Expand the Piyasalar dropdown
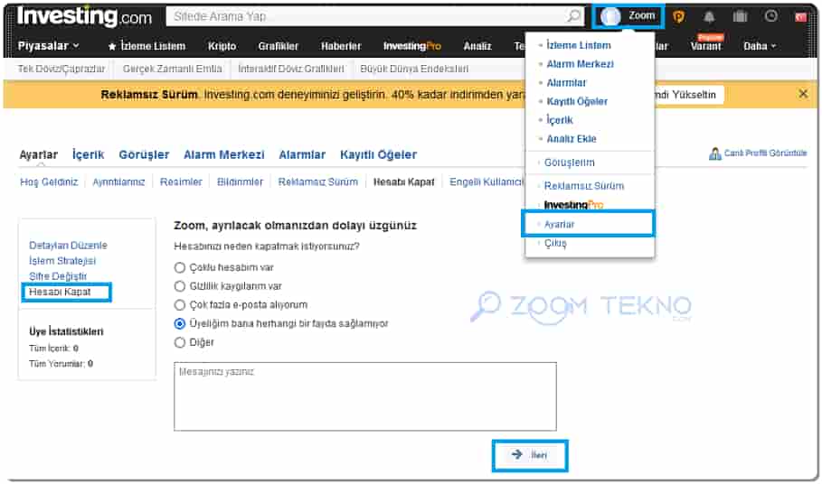Screen dimensions: 822x484 (48, 46)
